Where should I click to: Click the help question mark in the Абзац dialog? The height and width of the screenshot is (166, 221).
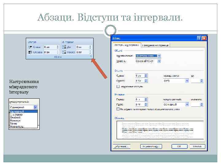tap(199, 38)
